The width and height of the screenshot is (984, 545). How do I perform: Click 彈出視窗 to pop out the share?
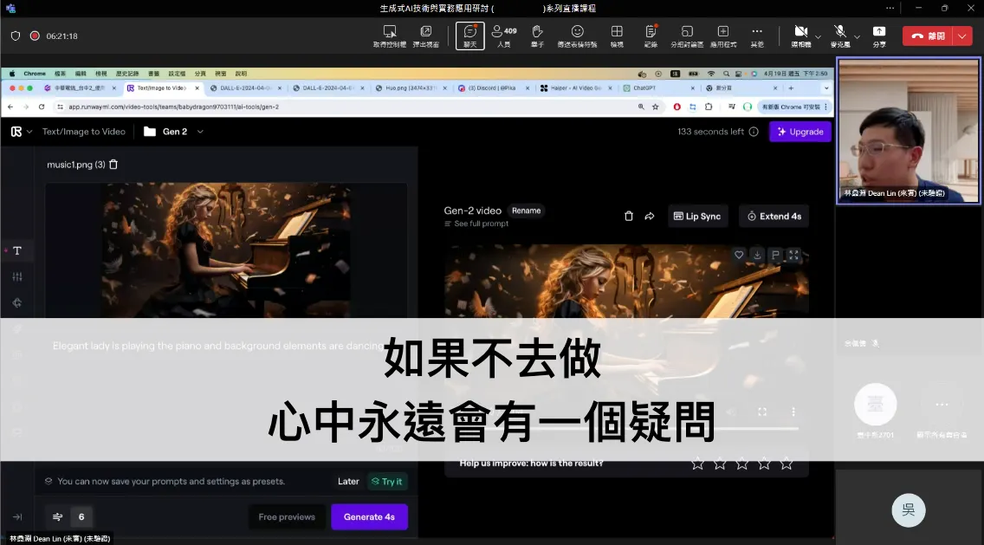pyautogui.click(x=425, y=36)
